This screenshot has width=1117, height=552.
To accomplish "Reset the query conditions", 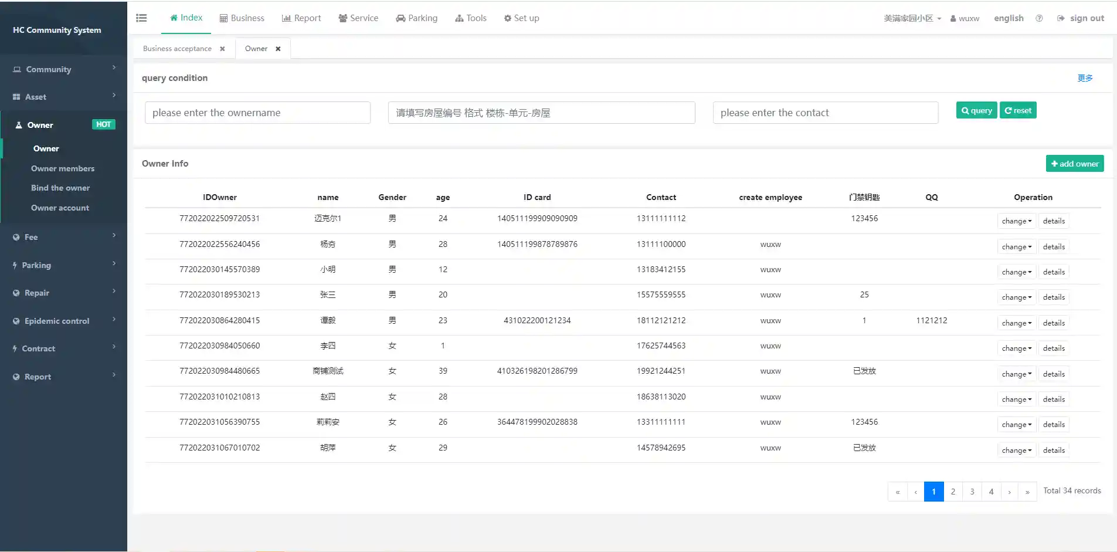I will (x=1017, y=110).
